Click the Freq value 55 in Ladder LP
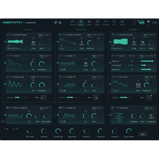Image resolution: width=159 pixels, height=159 pixels. (x=86, y=63)
